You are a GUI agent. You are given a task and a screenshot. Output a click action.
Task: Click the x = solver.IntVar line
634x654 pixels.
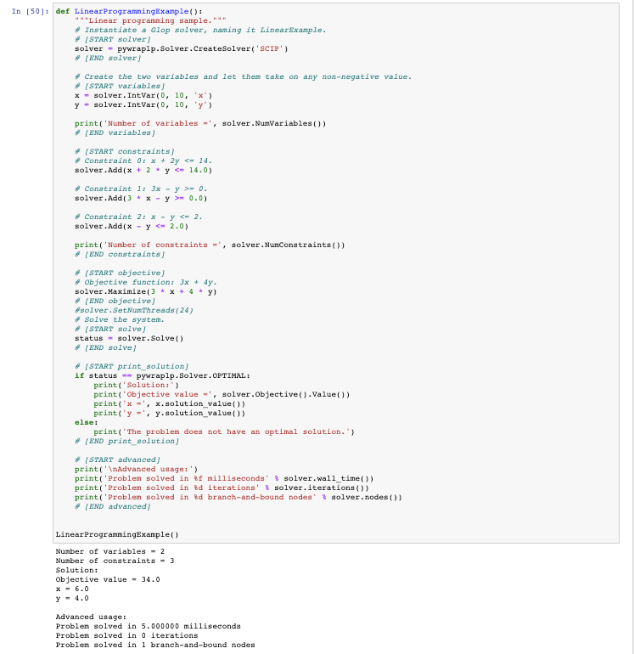pos(143,95)
